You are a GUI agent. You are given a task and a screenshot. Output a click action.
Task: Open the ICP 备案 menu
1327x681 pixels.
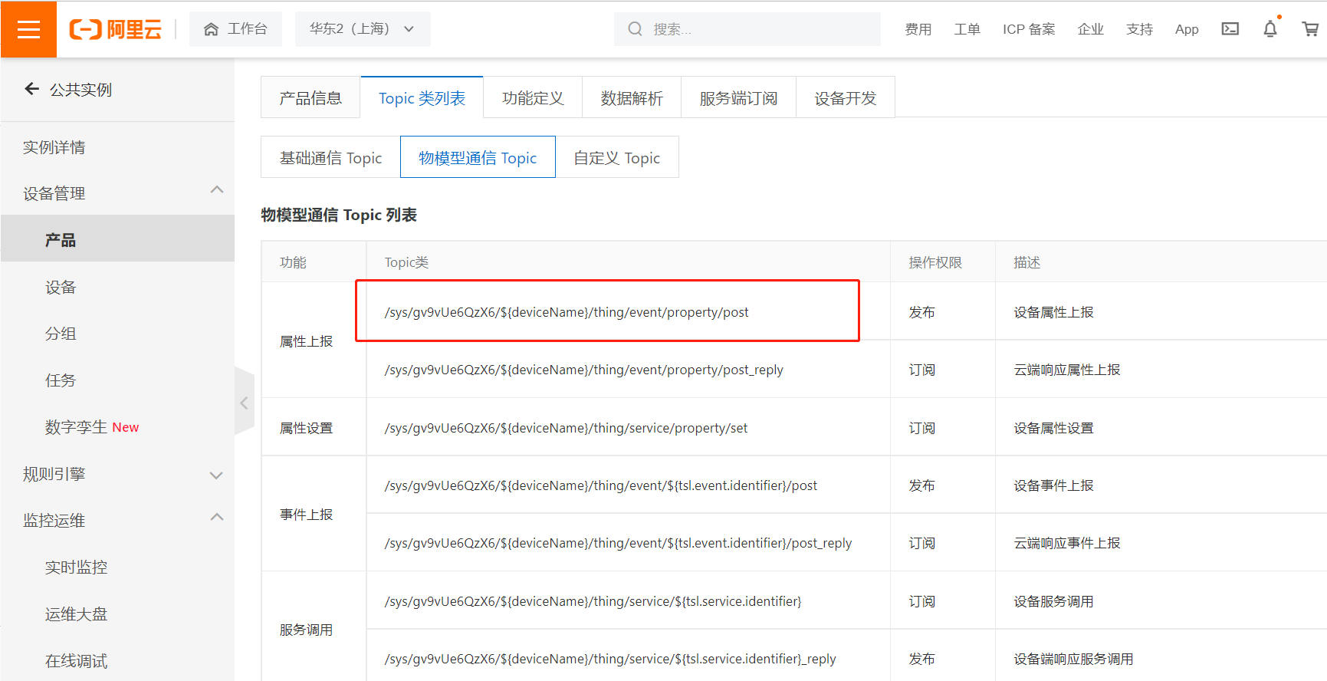pyautogui.click(x=1029, y=29)
